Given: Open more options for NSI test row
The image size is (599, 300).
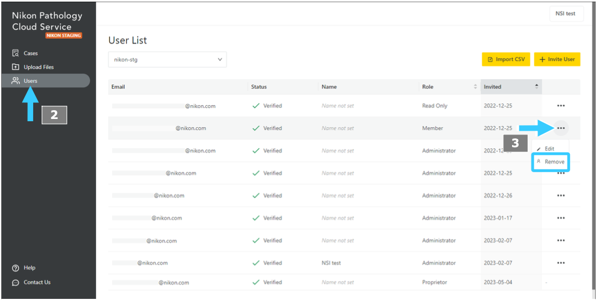Looking at the screenshot, I should 561,263.
